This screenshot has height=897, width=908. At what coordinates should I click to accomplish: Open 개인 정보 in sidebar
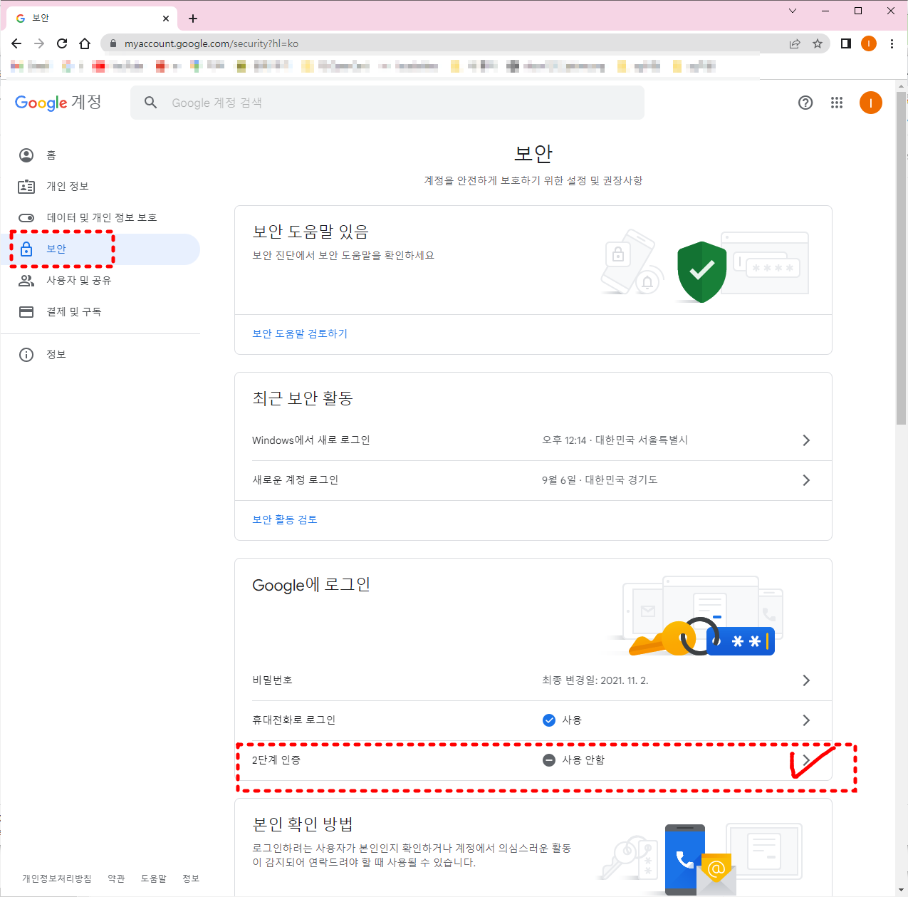point(100,187)
